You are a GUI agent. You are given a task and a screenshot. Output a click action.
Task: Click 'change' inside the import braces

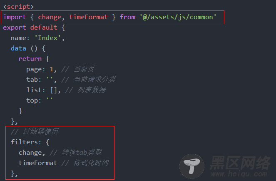[x=50, y=17]
